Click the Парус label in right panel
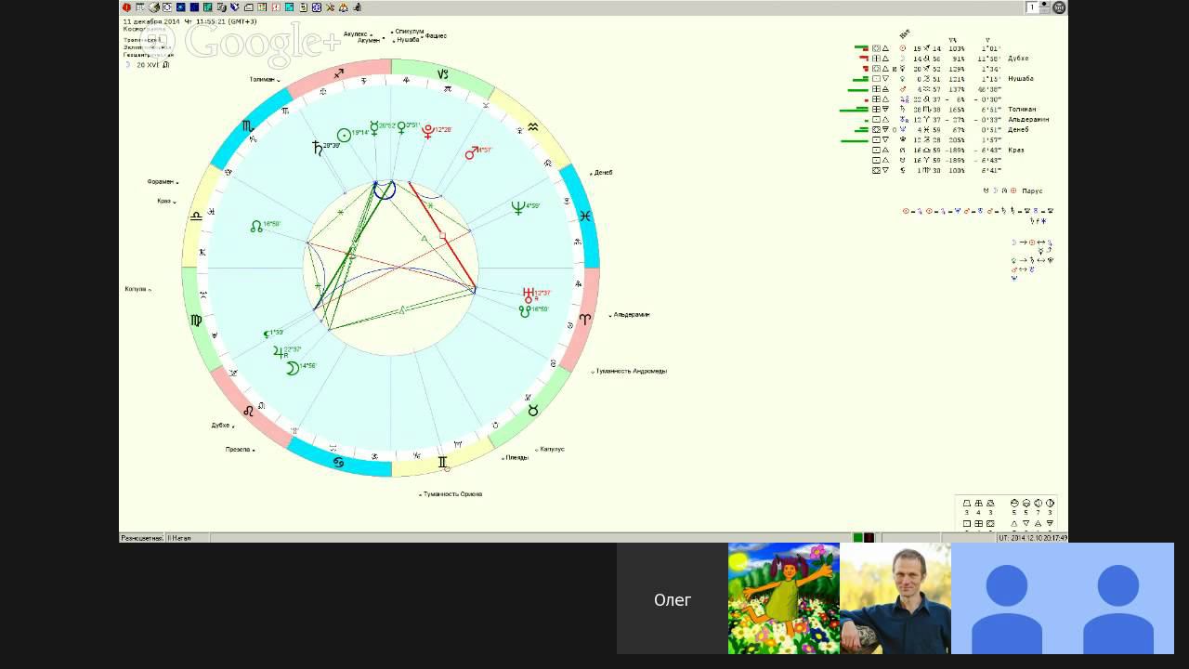Viewport: 1189px width, 669px height. [1032, 191]
